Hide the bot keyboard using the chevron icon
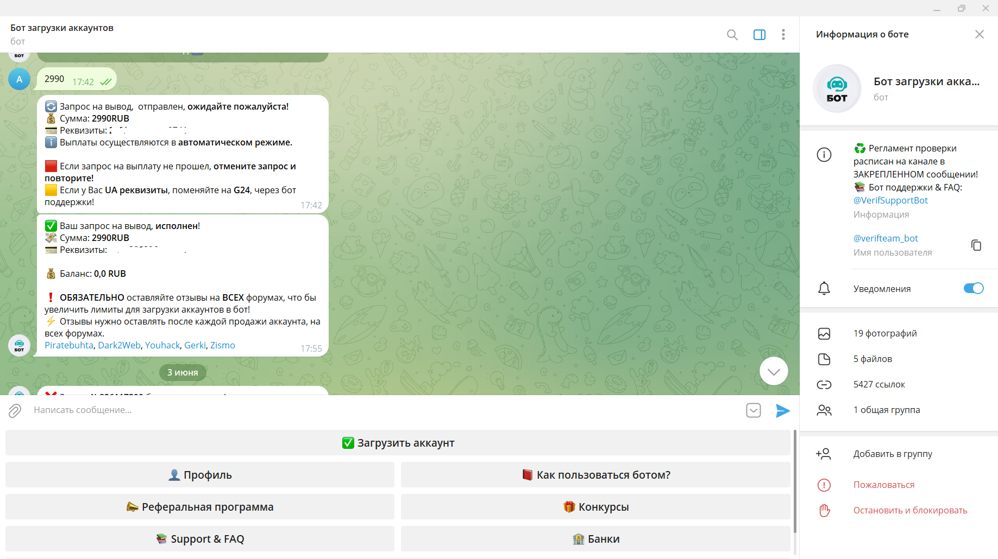The image size is (998, 559). [x=753, y=410]
